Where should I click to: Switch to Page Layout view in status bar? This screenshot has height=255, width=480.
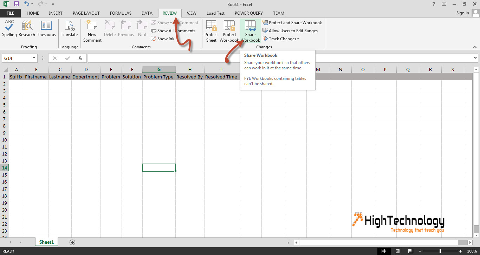tap(397, 251)
